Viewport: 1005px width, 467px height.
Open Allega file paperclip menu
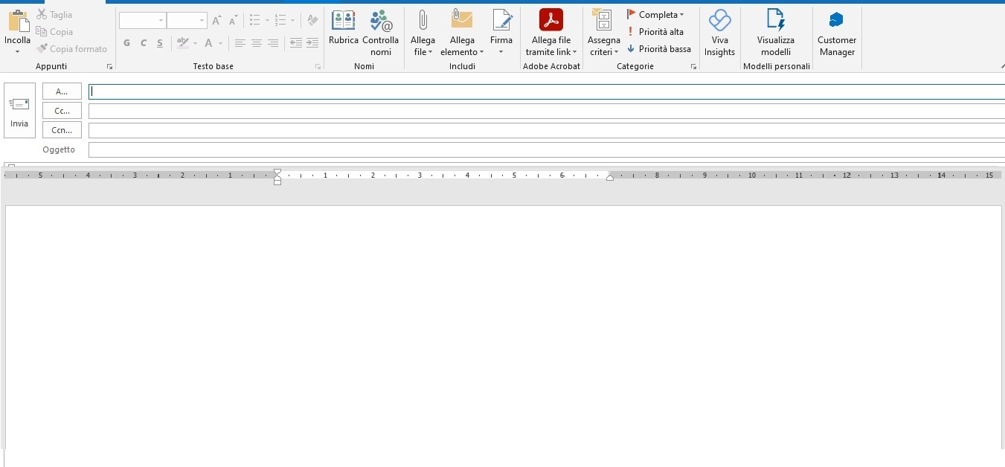pyautogui.click(x=423, y=33)
